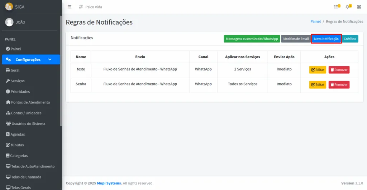
Task: Edit the 'teste' notification rule
Action: 318,70
